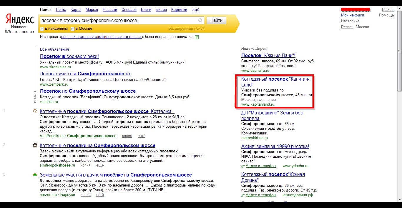This screenshot has width=402, height=208.
Task: Clear the search field with the X icon
Action: point(200,20)
